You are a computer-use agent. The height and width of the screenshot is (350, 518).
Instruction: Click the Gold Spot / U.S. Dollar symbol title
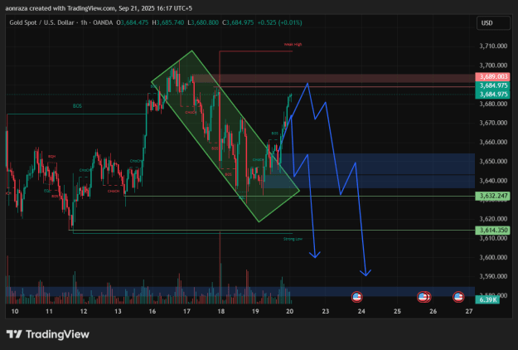point(41,22)
